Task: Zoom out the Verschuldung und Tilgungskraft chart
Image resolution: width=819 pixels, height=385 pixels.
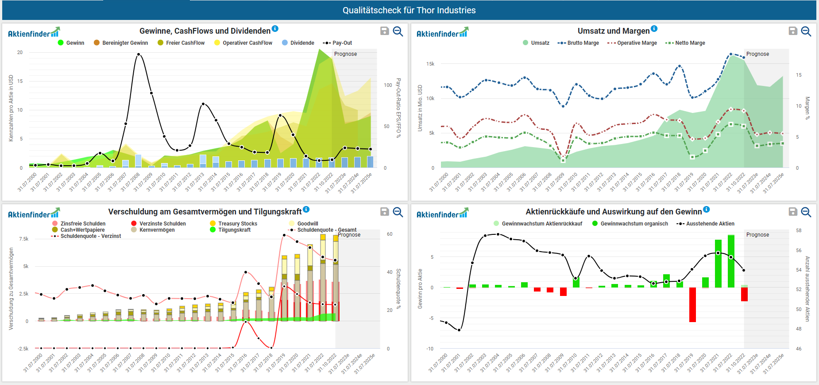Action: click(398, 212)
